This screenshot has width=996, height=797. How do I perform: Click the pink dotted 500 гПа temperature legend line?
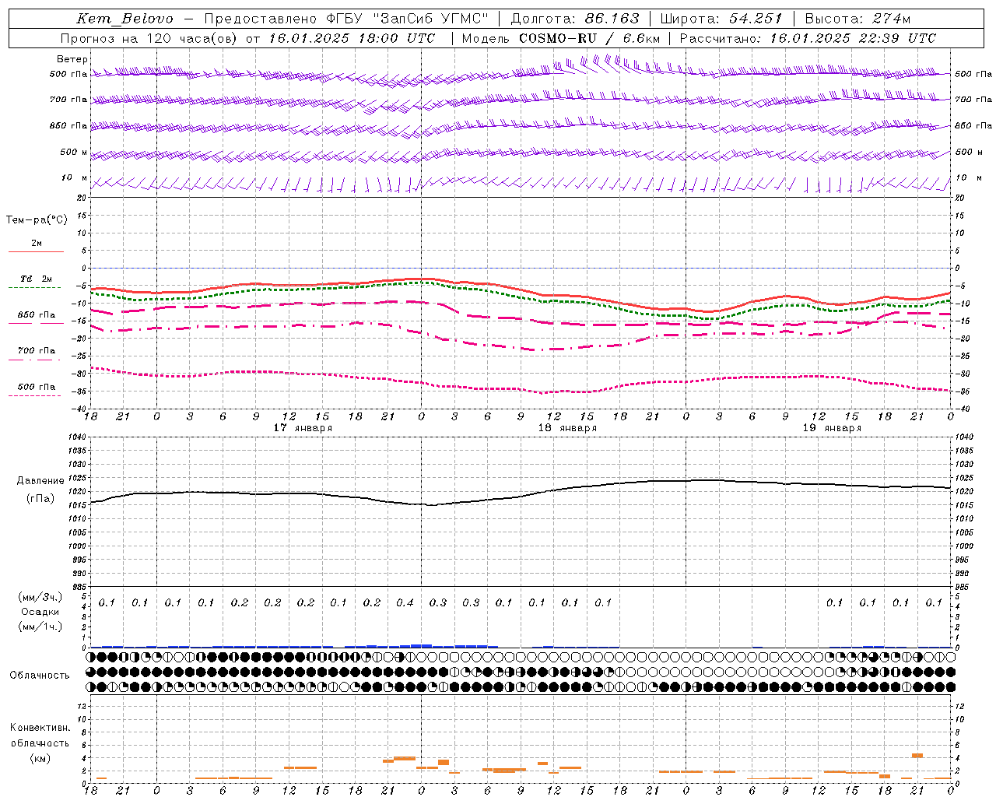click(34, 396)
